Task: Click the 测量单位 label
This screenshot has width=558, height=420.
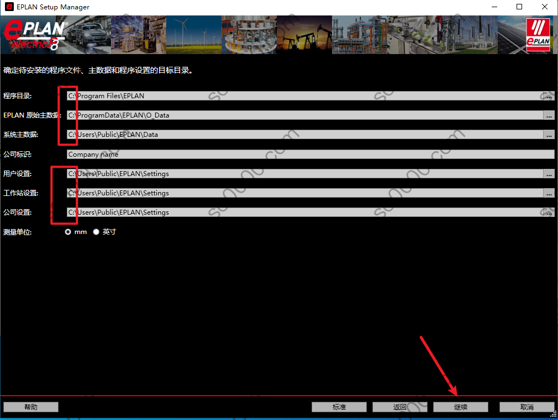Action: point(18,232)
